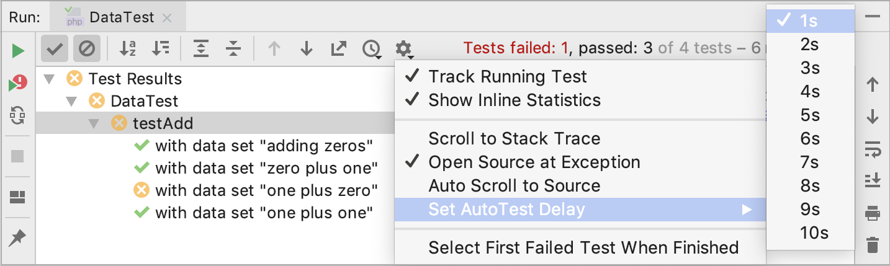This screenshot has width=890, height=266.
Task: Uncheck Track Running Test option
Action: 507,77
